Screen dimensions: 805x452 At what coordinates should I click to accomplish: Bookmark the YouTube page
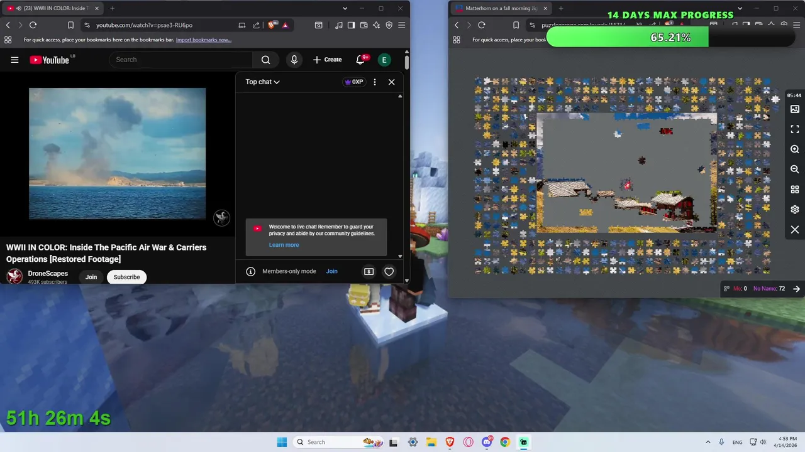(70, 25)
